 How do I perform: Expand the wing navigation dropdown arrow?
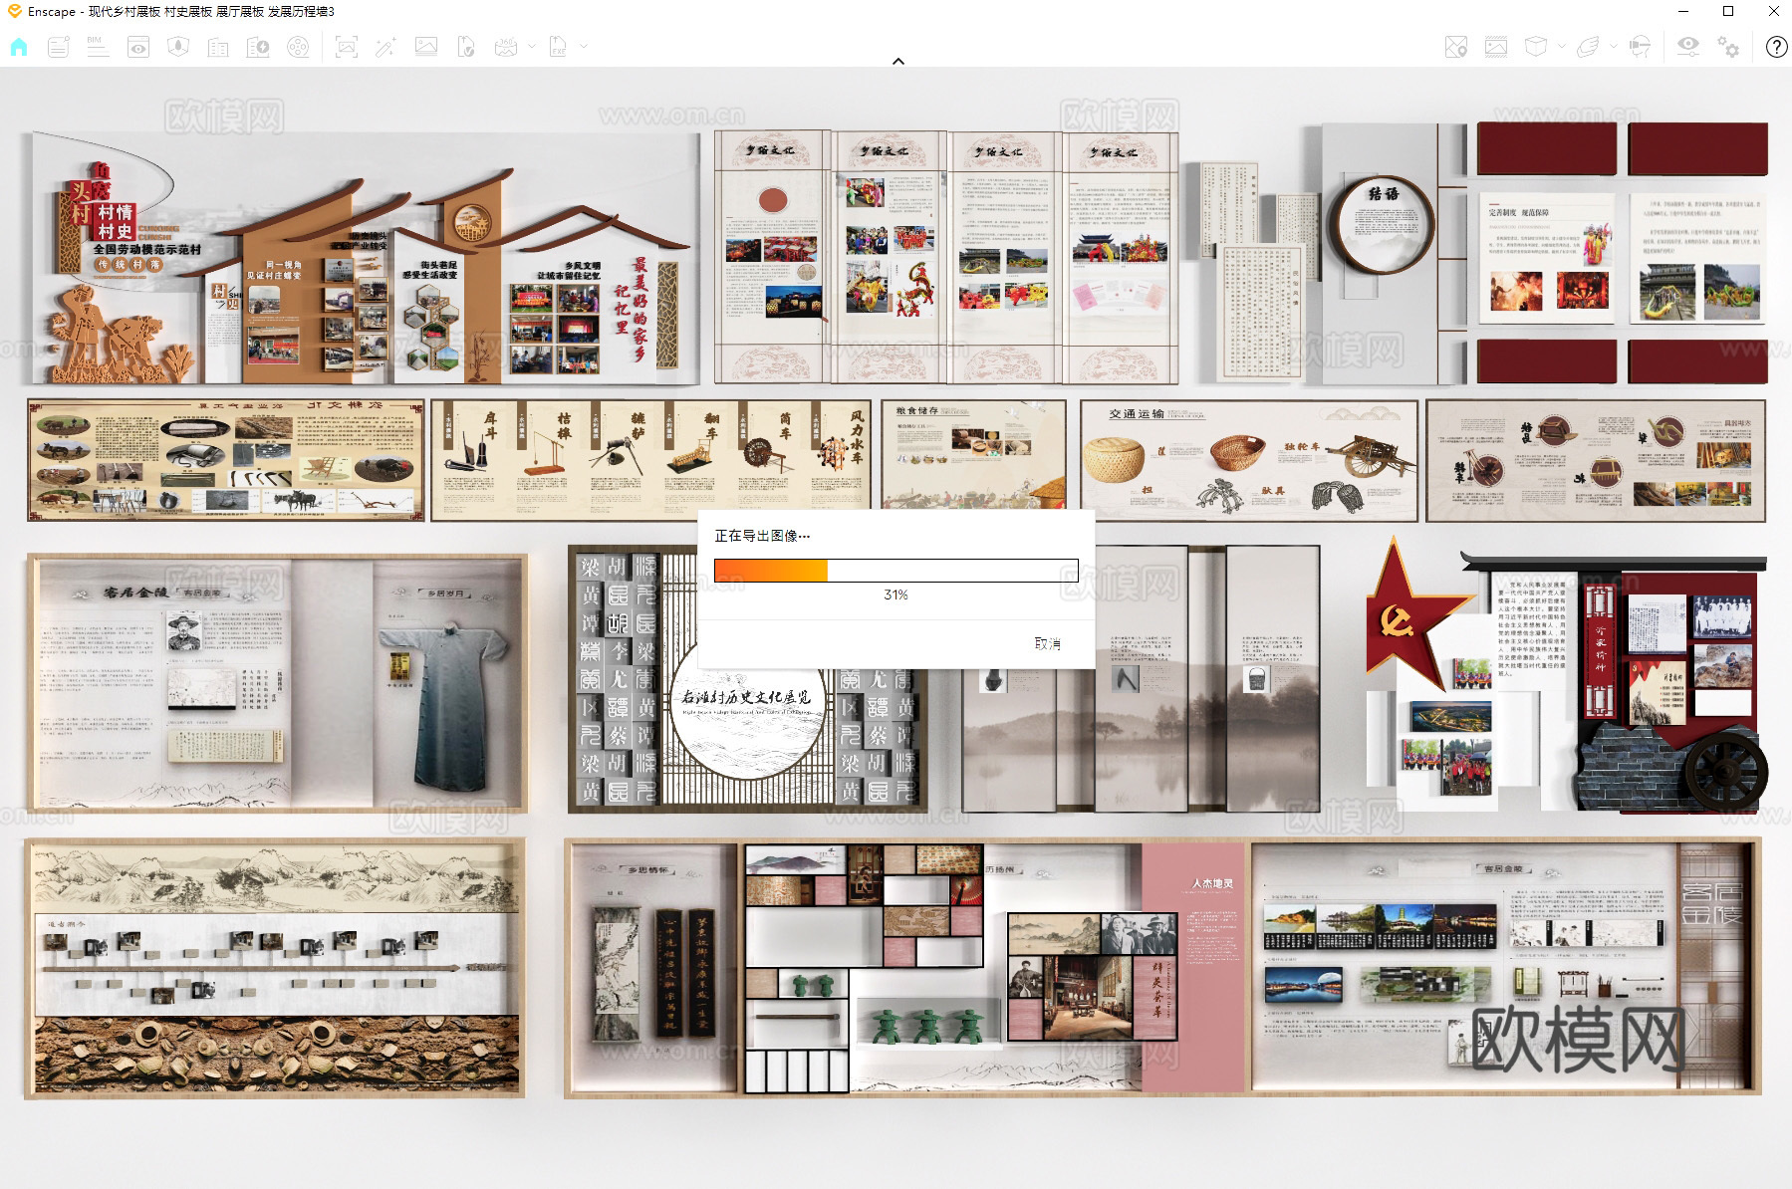[x=1614, y=46]
